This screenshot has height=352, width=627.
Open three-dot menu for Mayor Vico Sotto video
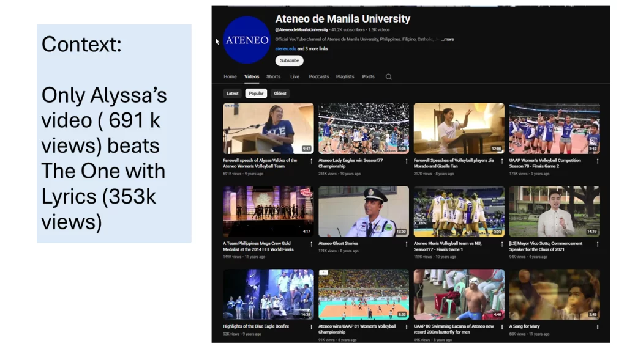(598, 244)
